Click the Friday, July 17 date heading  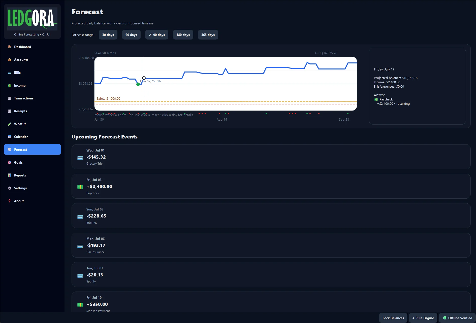[x=384, y=69]
